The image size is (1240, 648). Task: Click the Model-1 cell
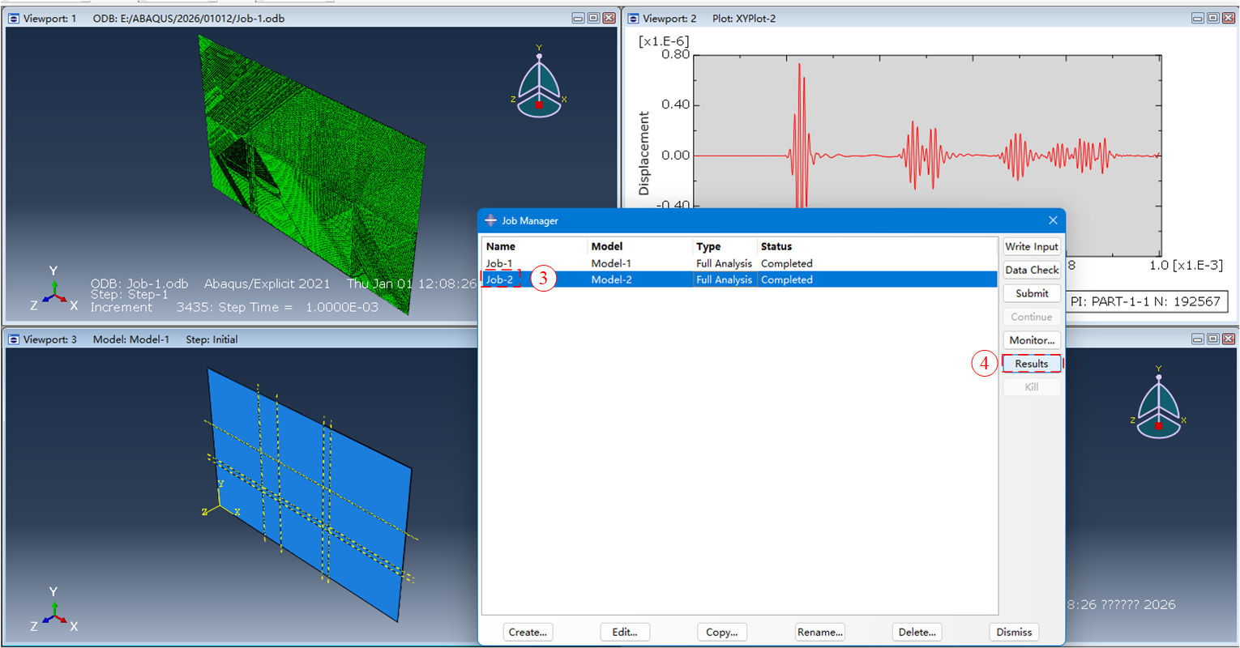[x=611, y=263]
